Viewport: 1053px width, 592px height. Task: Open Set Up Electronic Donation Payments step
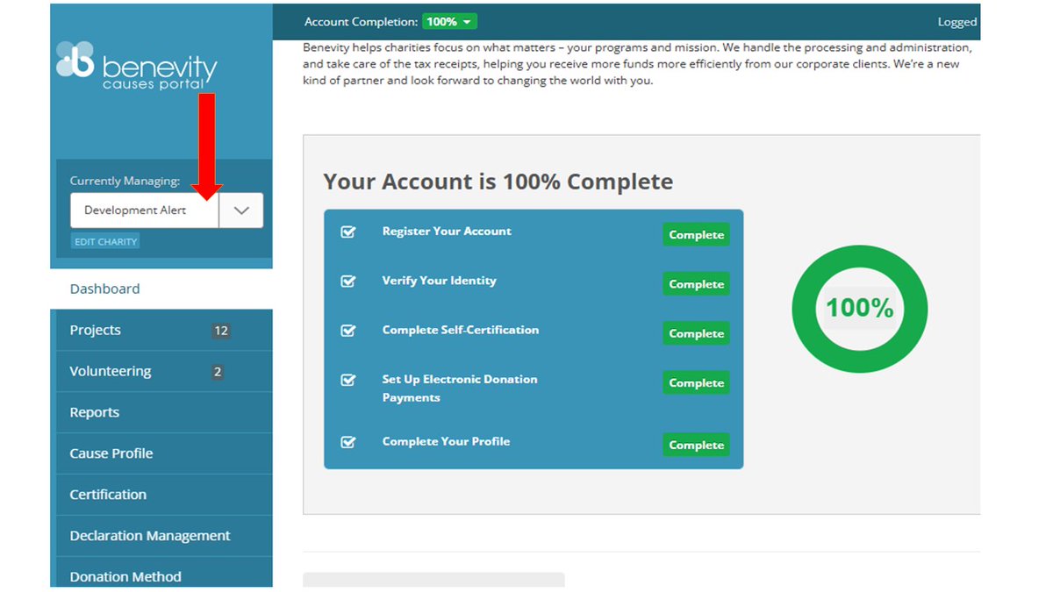click(460, 389)
